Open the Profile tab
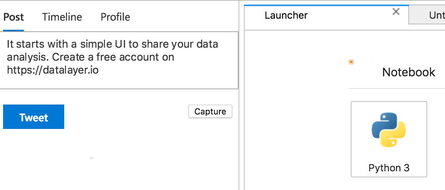 tap(115, 17)
